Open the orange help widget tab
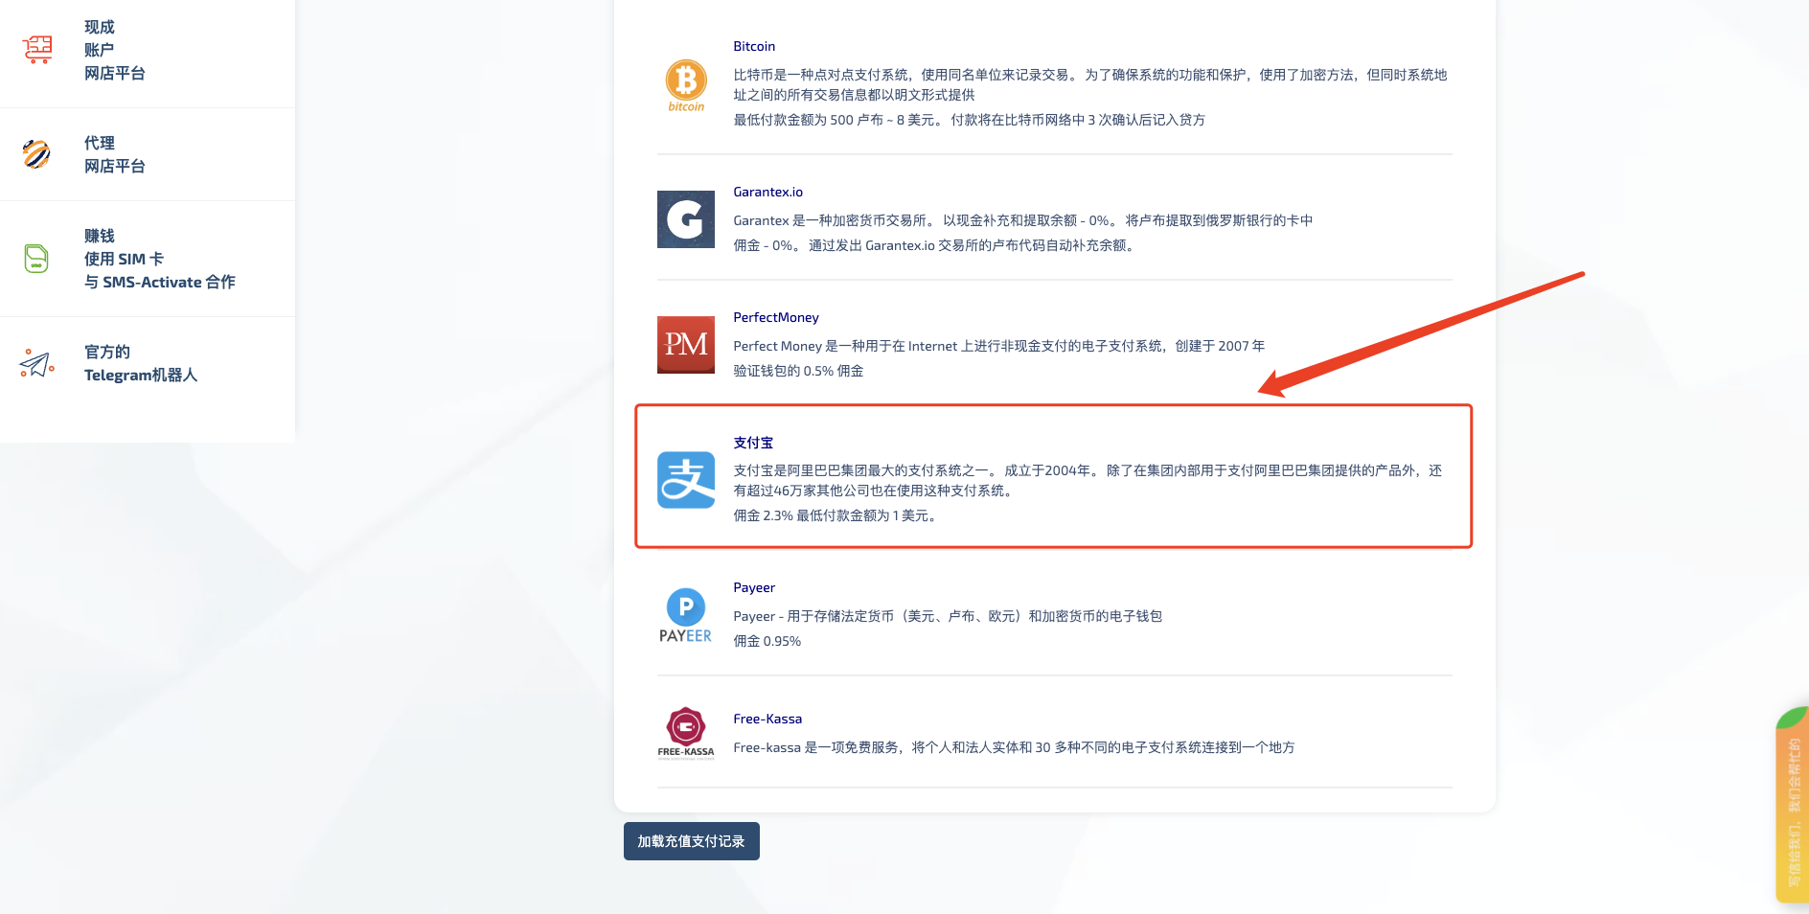1809x914 pixels. (1792, 810)
